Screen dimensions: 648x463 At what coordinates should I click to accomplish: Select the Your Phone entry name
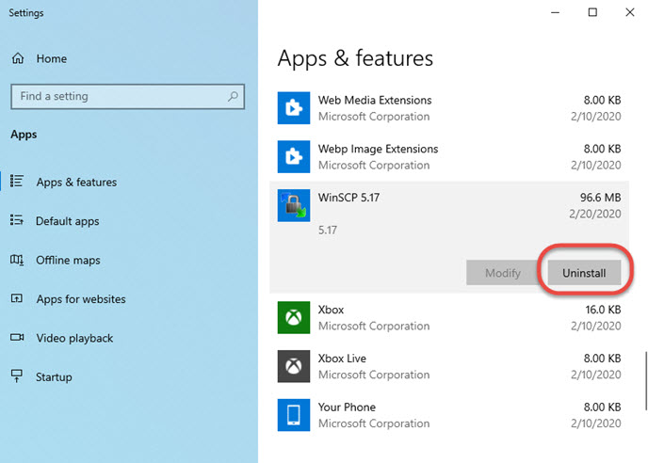[x=347, y=407]
